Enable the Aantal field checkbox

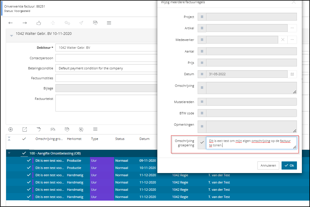pos(202,51)
